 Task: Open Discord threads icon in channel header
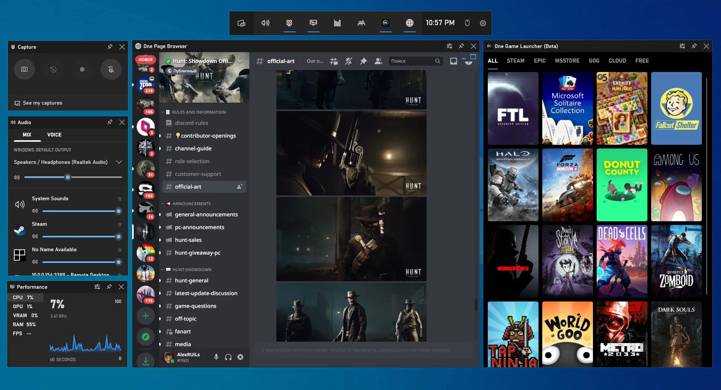click(x=333, y=61)
